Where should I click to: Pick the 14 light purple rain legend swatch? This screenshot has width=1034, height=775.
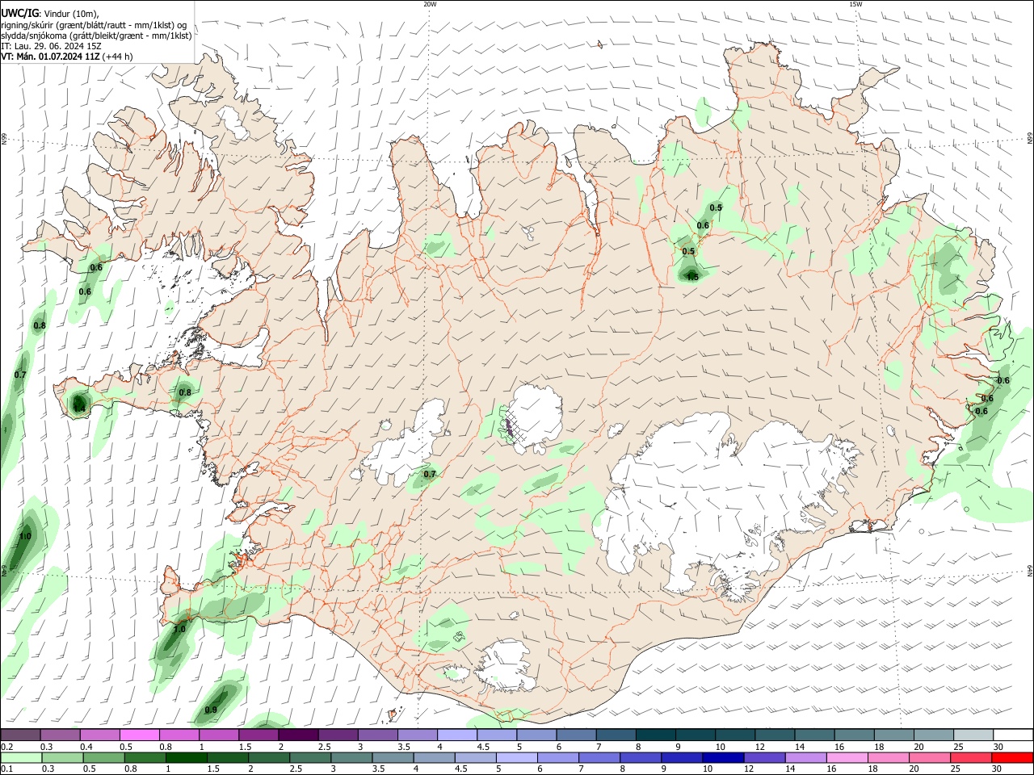pos(805,757)
